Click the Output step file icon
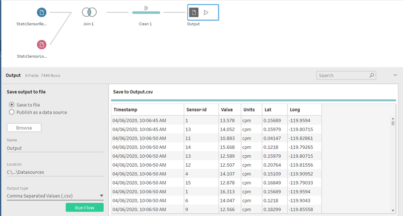 [193, 12]
